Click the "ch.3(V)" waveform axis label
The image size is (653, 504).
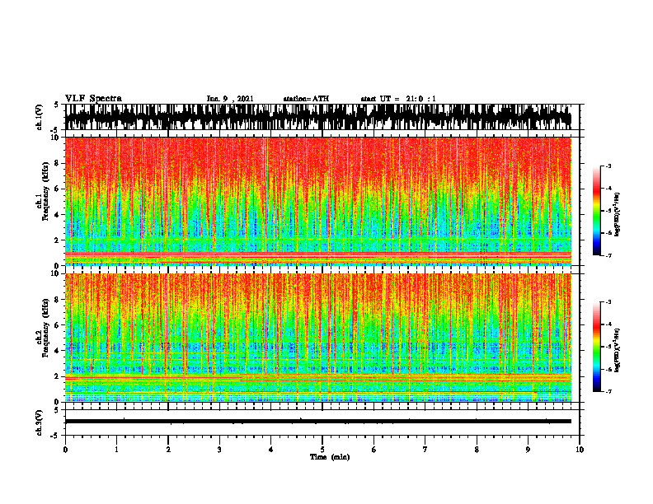point(39,422)
